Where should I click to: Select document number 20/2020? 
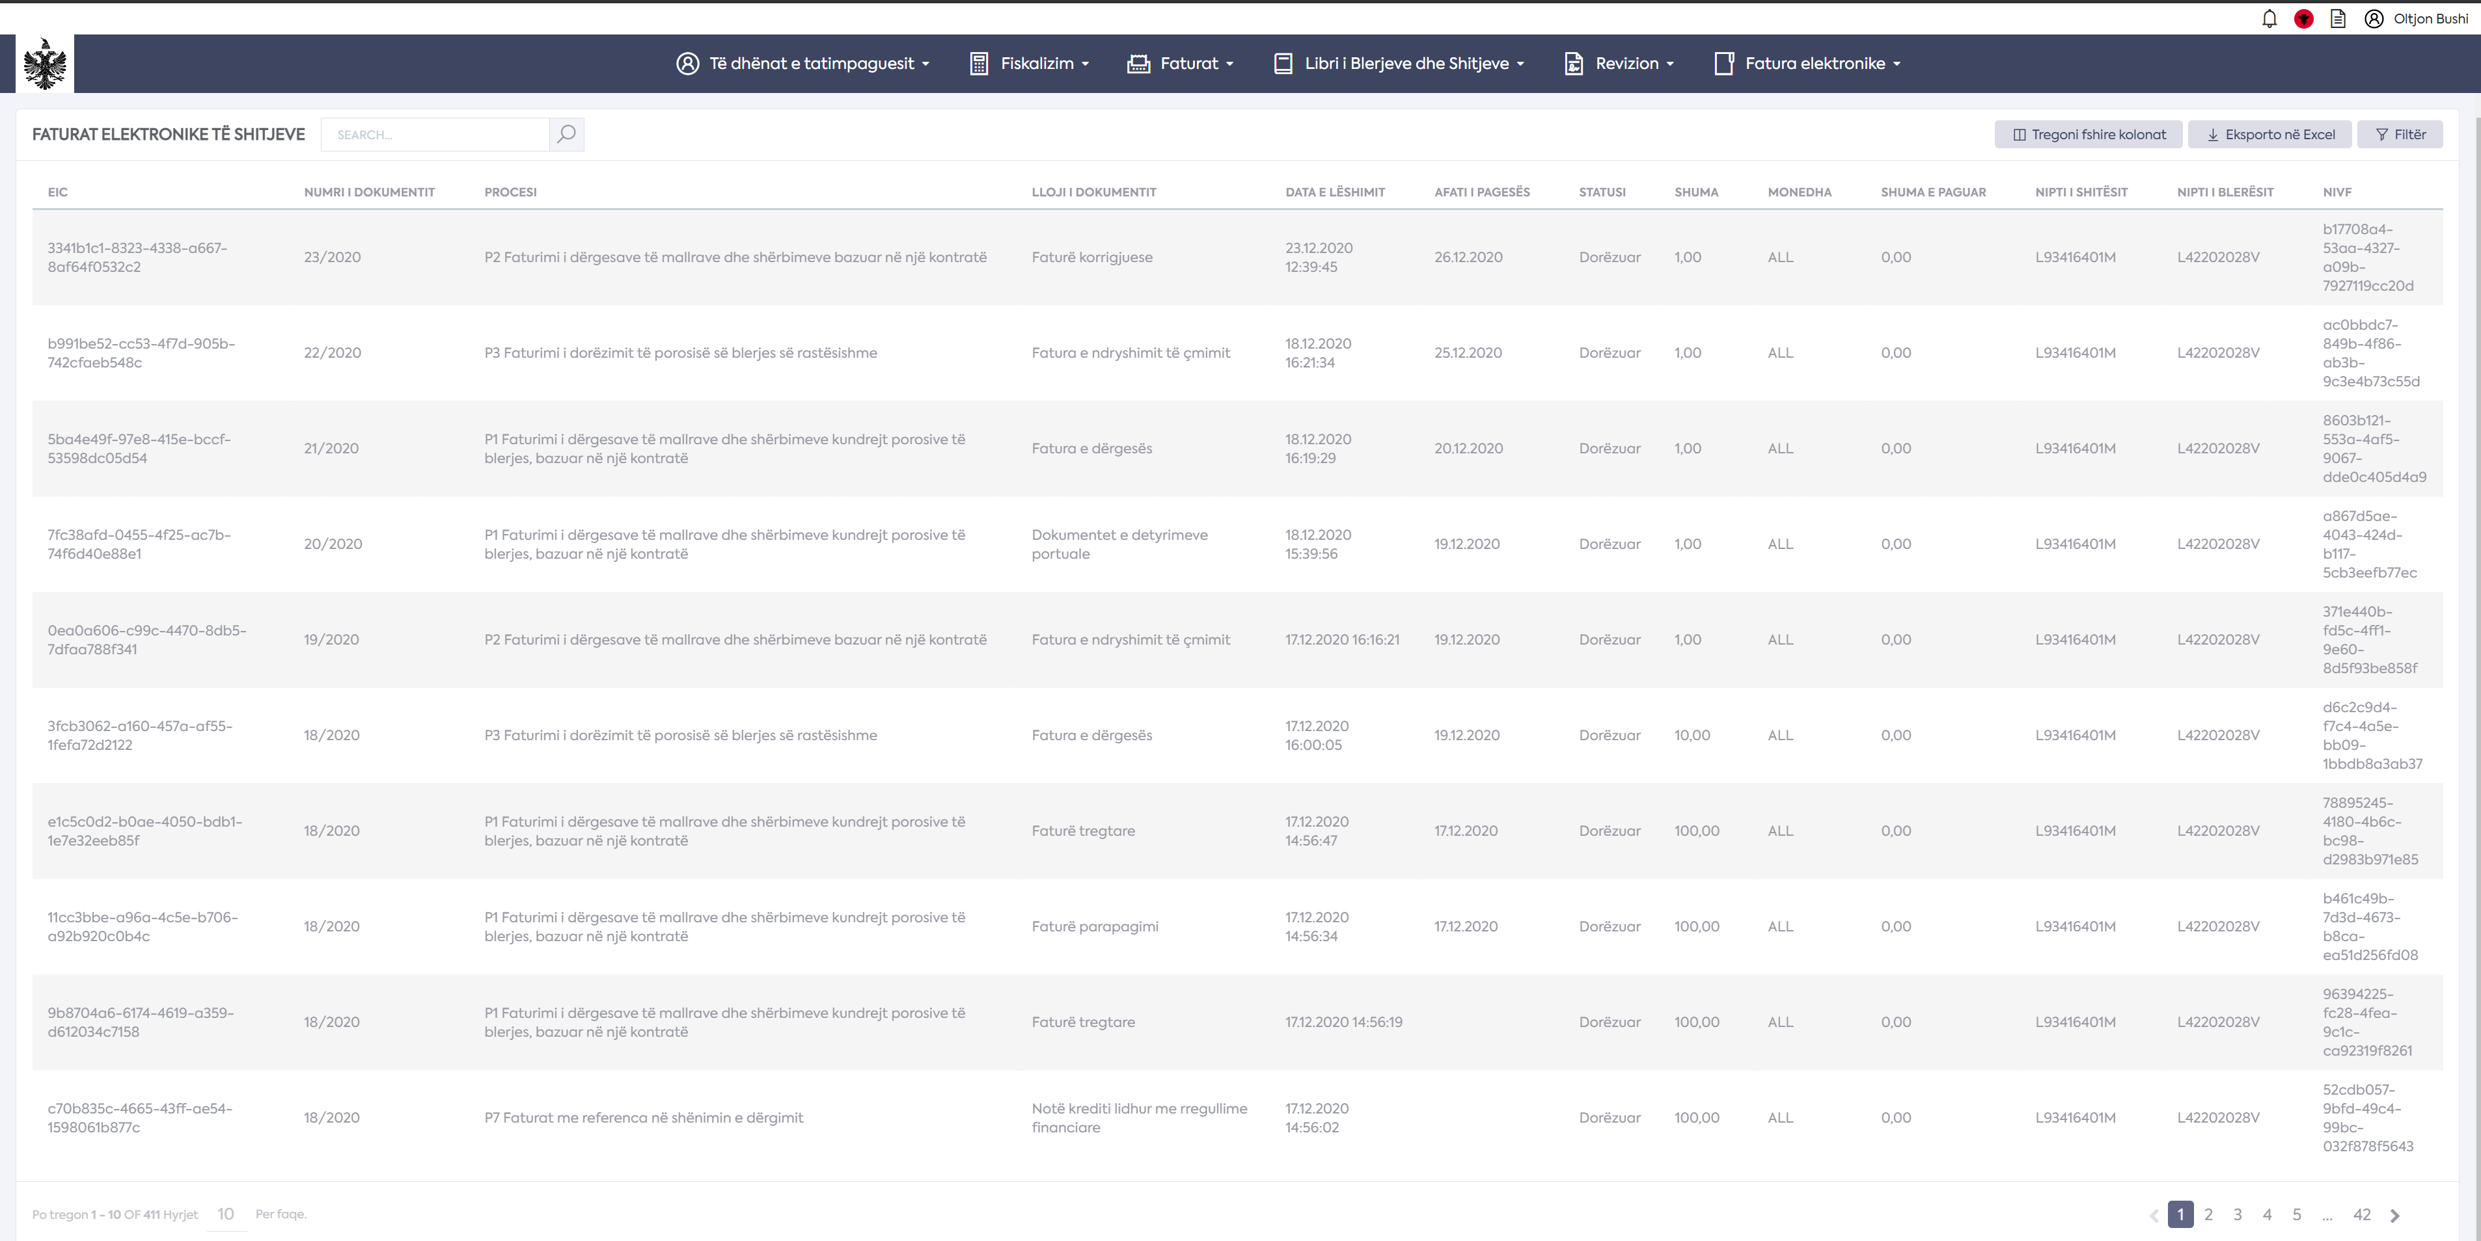point(333,544)
